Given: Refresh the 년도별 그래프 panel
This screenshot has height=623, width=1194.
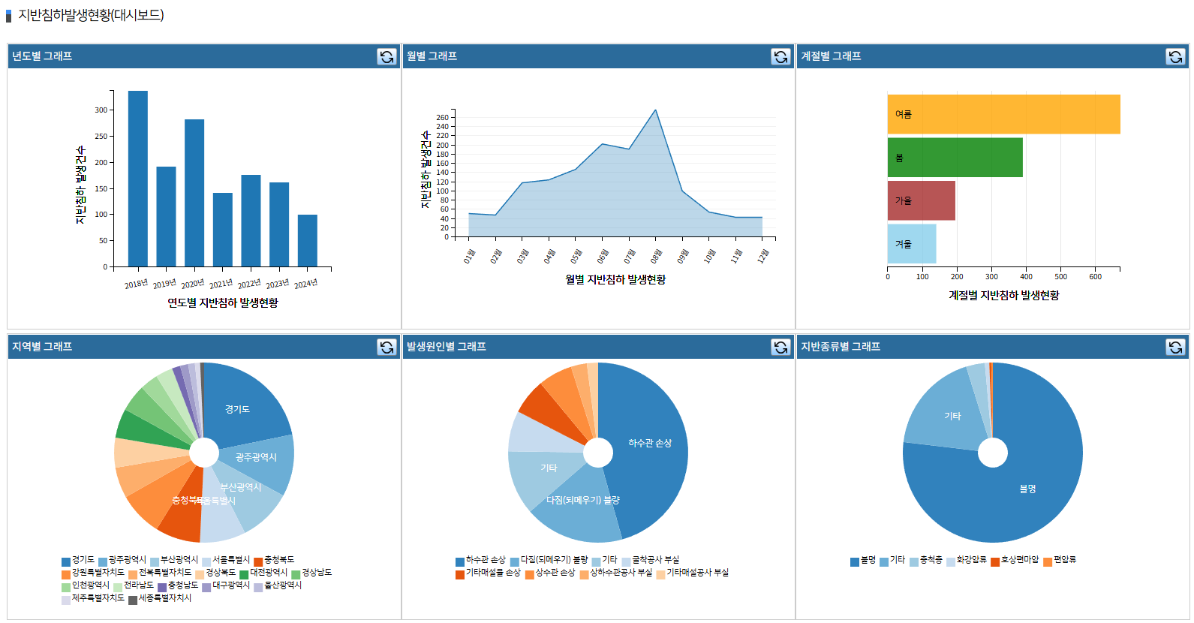Looking at the screenshot, I should (x=386, y=56).
